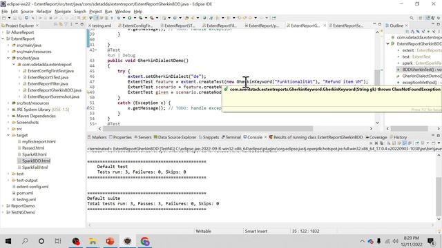The width and height of the screenshot is (442, 248).
Task: Close the Console view tab
Action: tap(265, 137)
